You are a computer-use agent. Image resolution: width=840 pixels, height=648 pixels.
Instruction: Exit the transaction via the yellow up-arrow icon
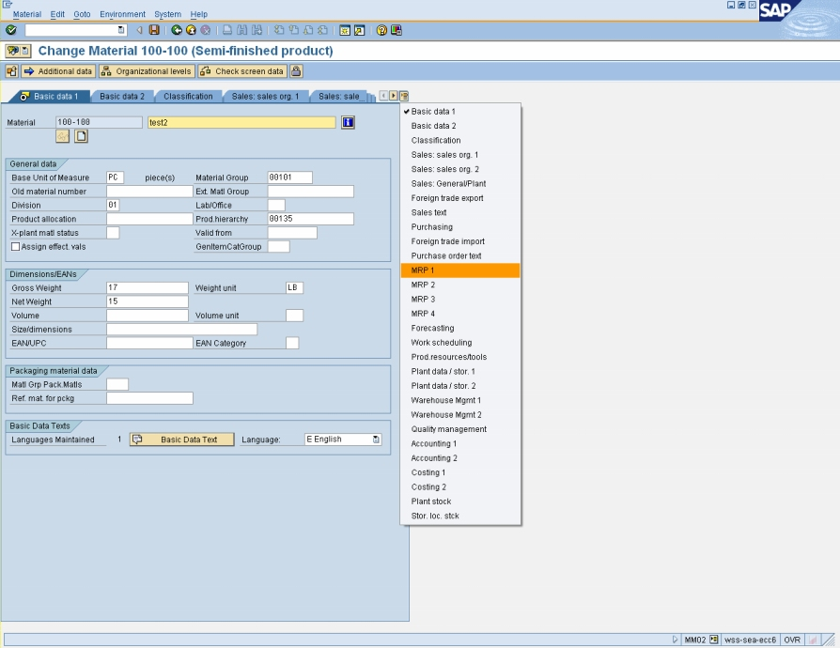coord(191,30)
